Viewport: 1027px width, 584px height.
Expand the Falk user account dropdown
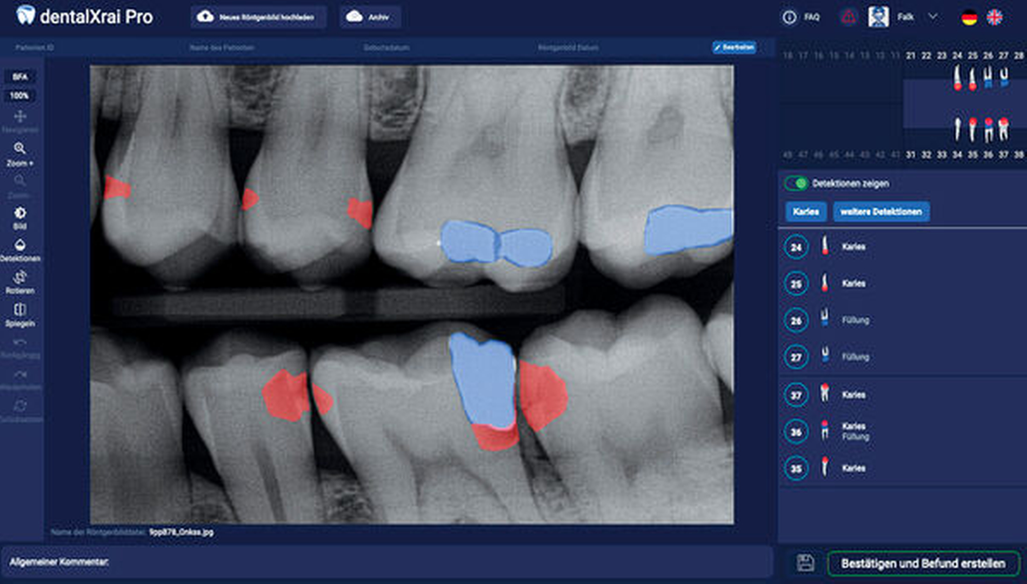[x=932, y=17]
